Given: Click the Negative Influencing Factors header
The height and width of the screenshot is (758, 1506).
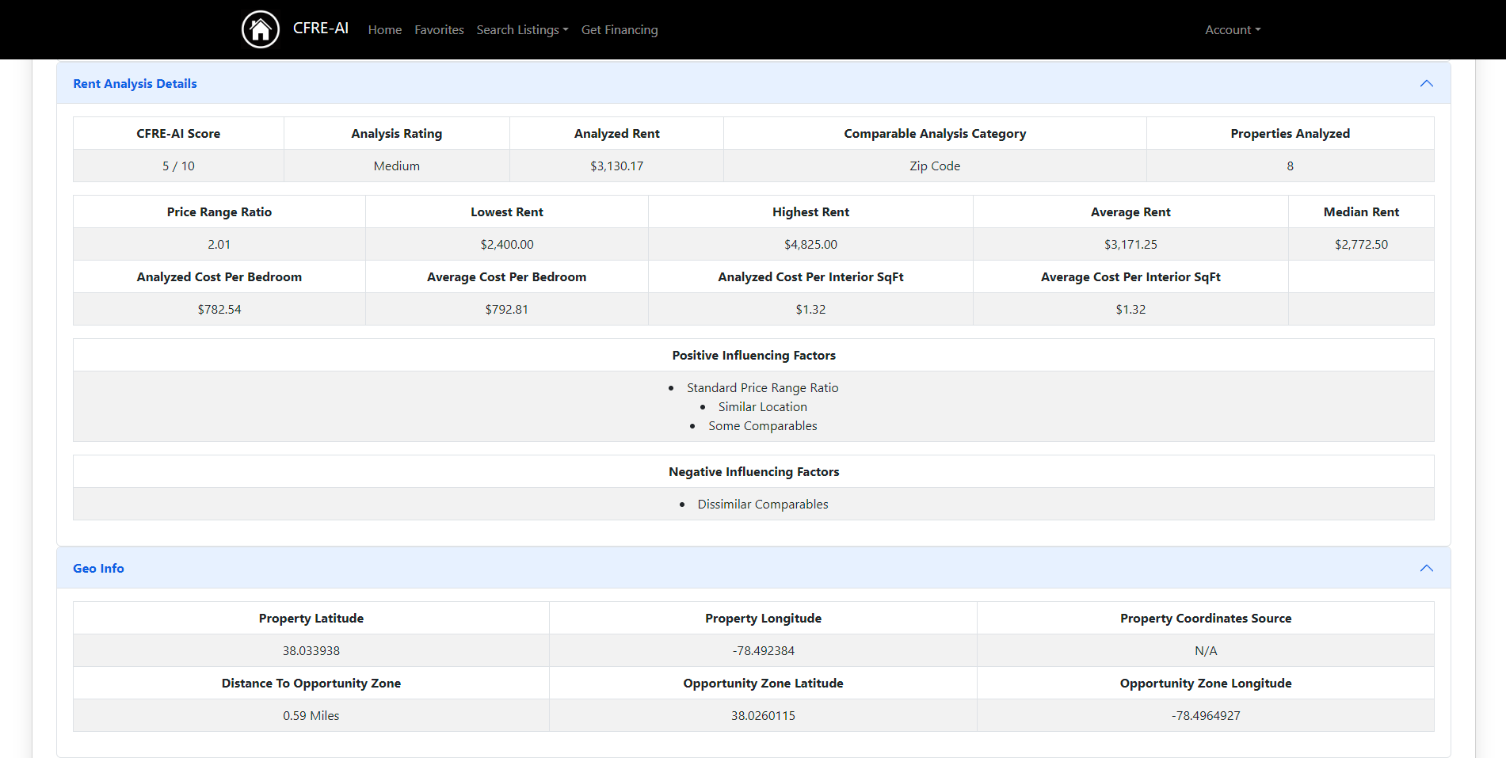Looking at the screenshot, I should click(753, 471).
